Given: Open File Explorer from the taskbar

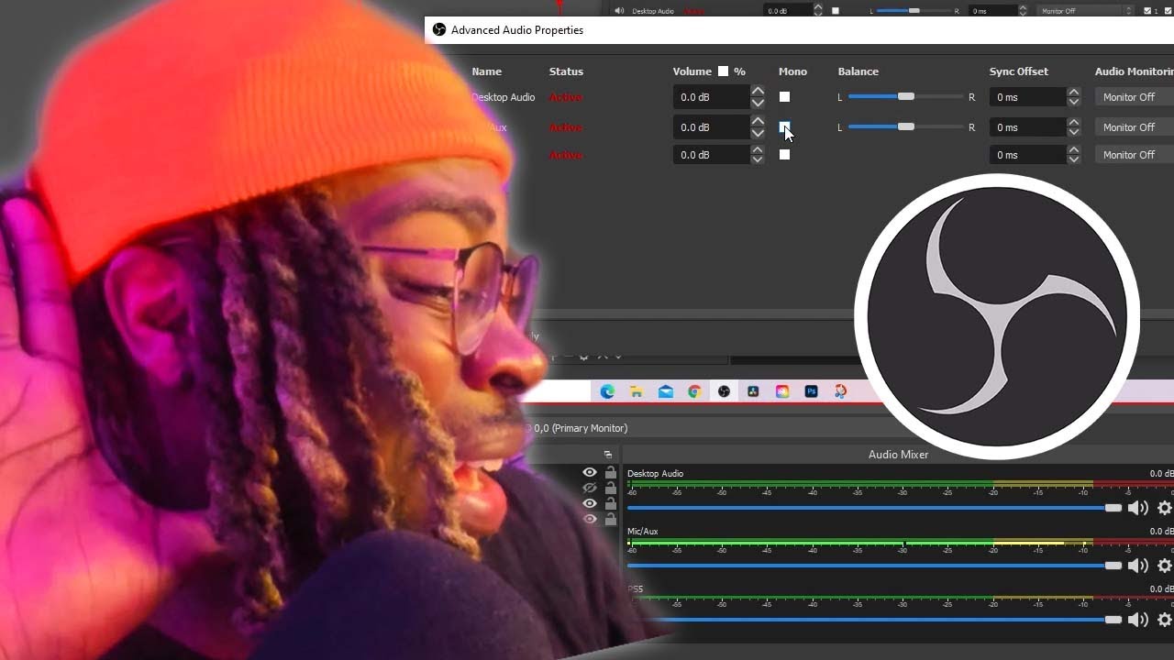Looking at the screenshot, I should coord(637,391).
